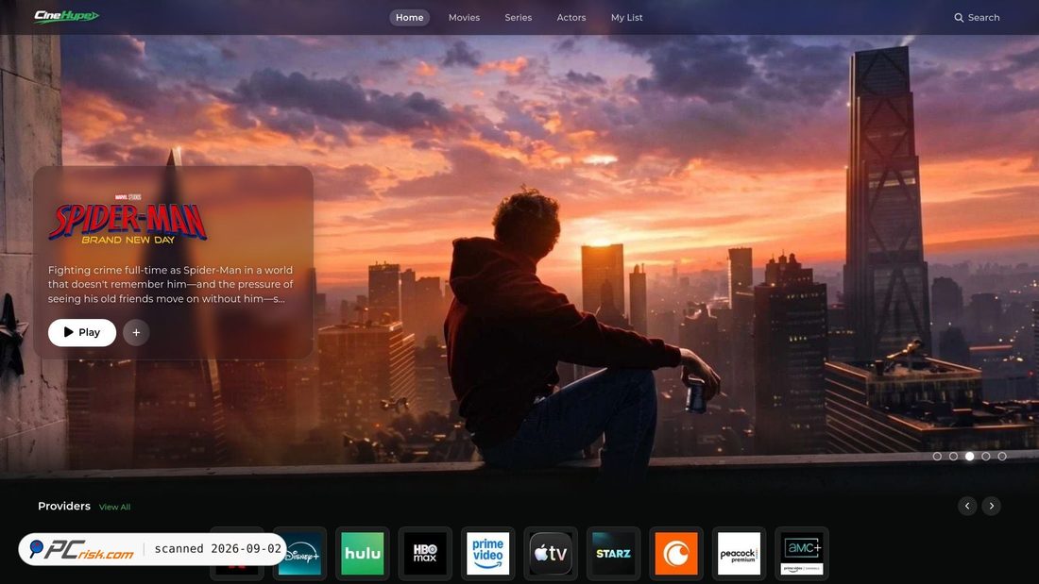Open the Apple TV provider tile
This screenshot has height=584, width=1039.
[551, 554]
